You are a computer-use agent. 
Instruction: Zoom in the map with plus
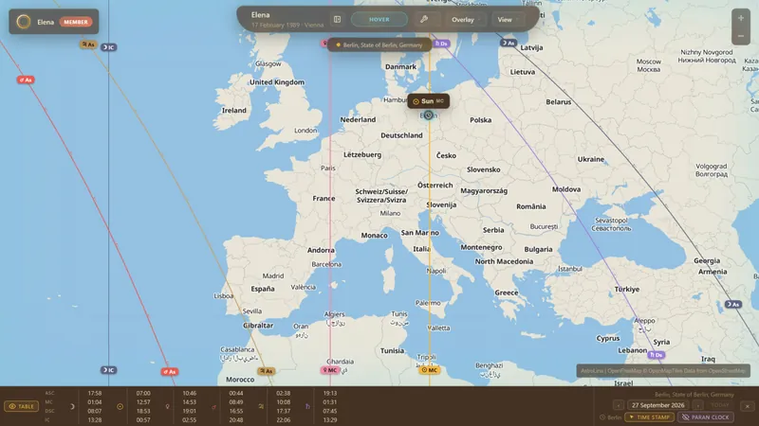(x=741, y=18)
